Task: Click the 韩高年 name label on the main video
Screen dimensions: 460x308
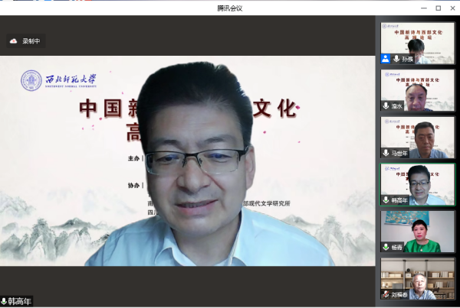Action: (x=21, y=301)
